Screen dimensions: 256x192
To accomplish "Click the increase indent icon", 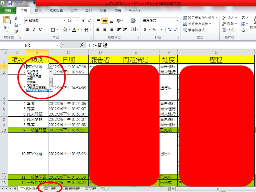I will pyautogui.click(x=125, y=29).
